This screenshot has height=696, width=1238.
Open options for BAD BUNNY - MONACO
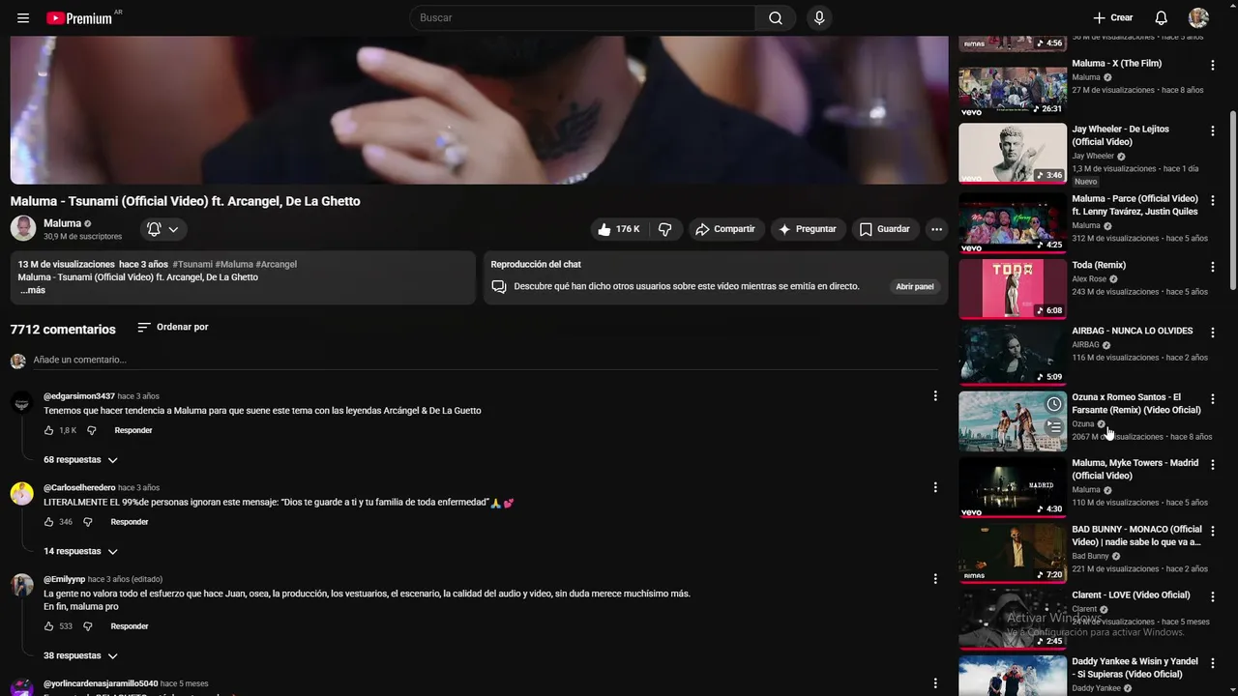pyautogui.click(x=1213, y=531)
